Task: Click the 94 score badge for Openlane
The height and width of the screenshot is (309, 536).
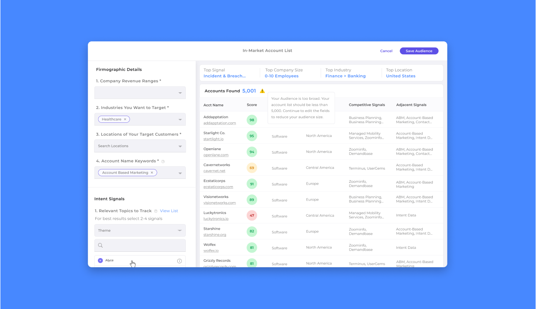Action: (252, 152)
